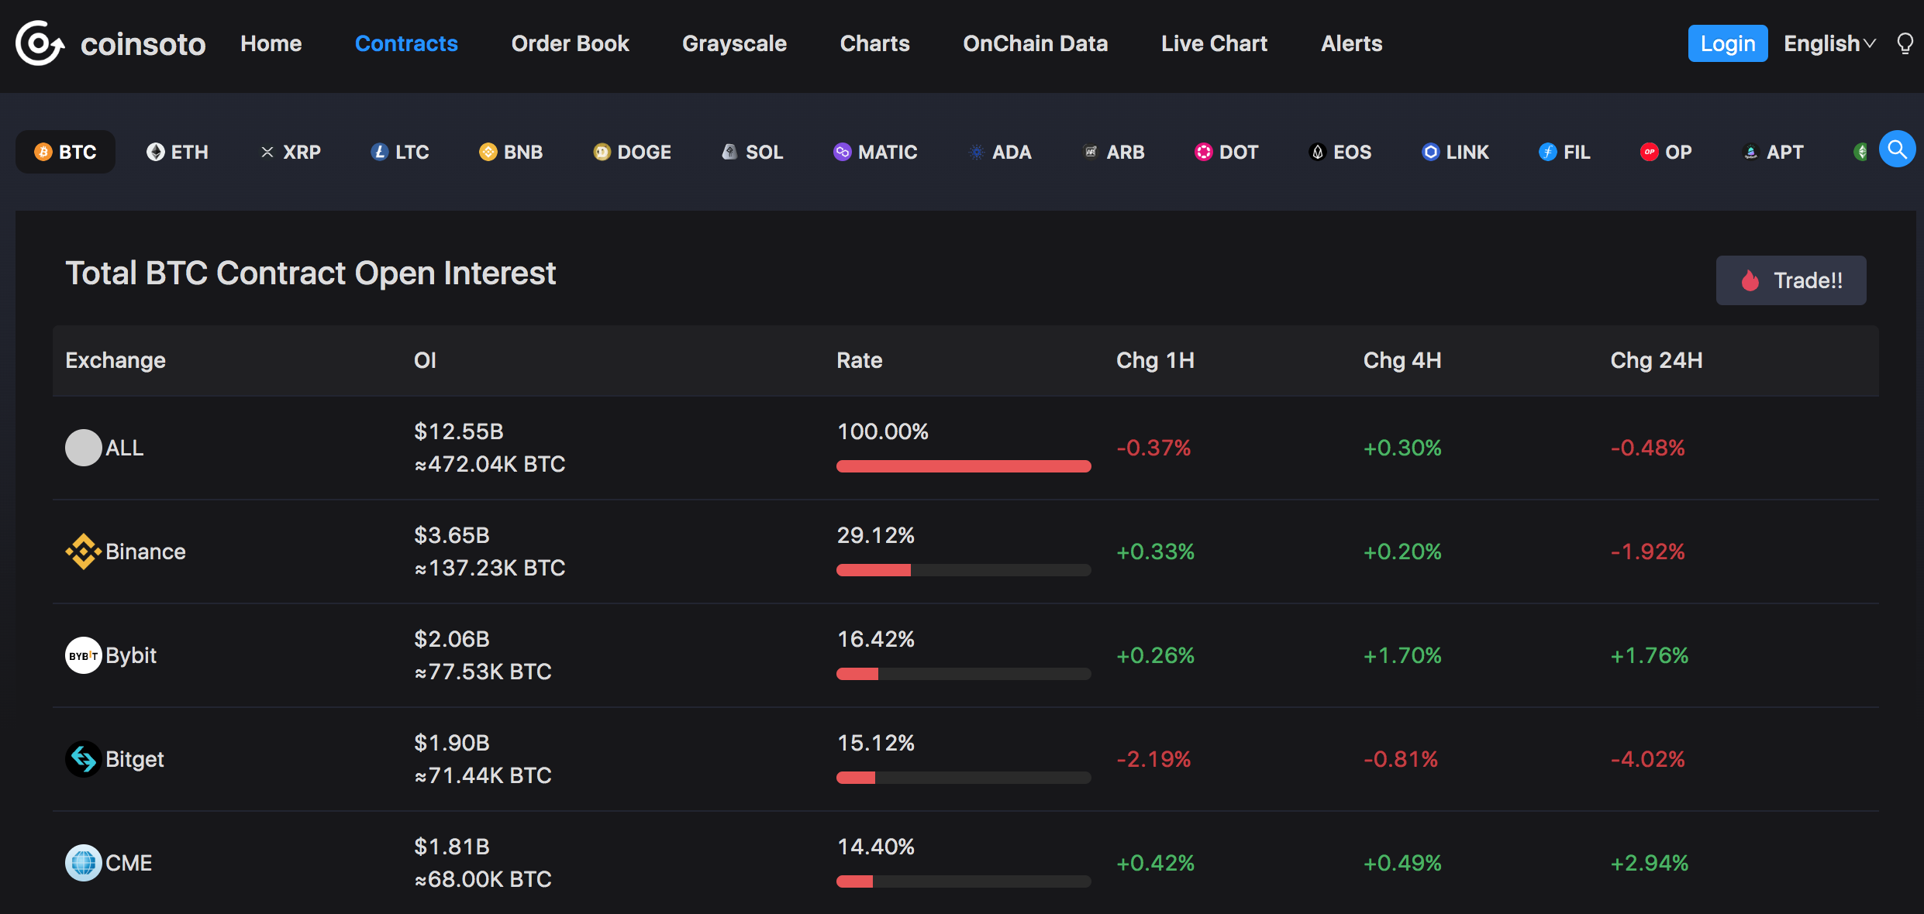The height and width of the screenshot is (914, 1924).
Task: Click the Trade!! button
Action: pyautogui.click(x=1791, y=280)
